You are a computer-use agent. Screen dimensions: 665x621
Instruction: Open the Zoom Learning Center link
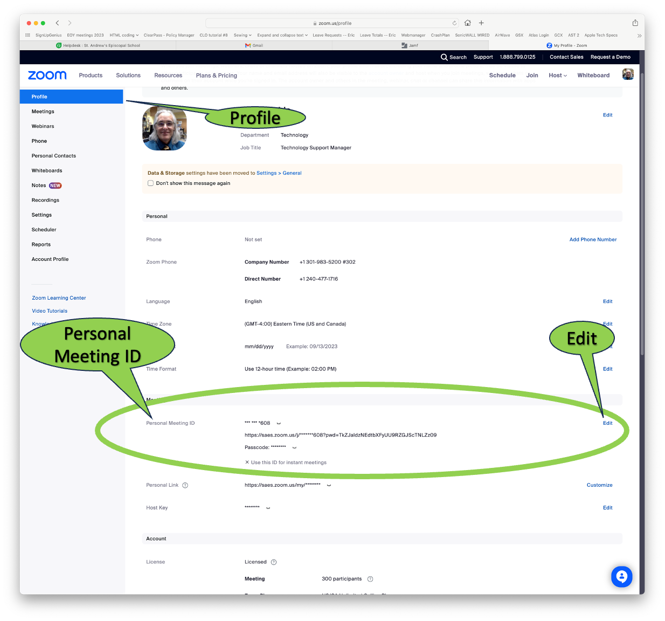click(59, 298)
